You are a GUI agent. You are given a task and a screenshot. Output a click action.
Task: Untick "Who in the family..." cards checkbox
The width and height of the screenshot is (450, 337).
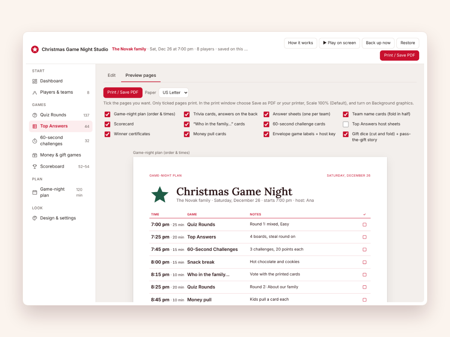187,124
